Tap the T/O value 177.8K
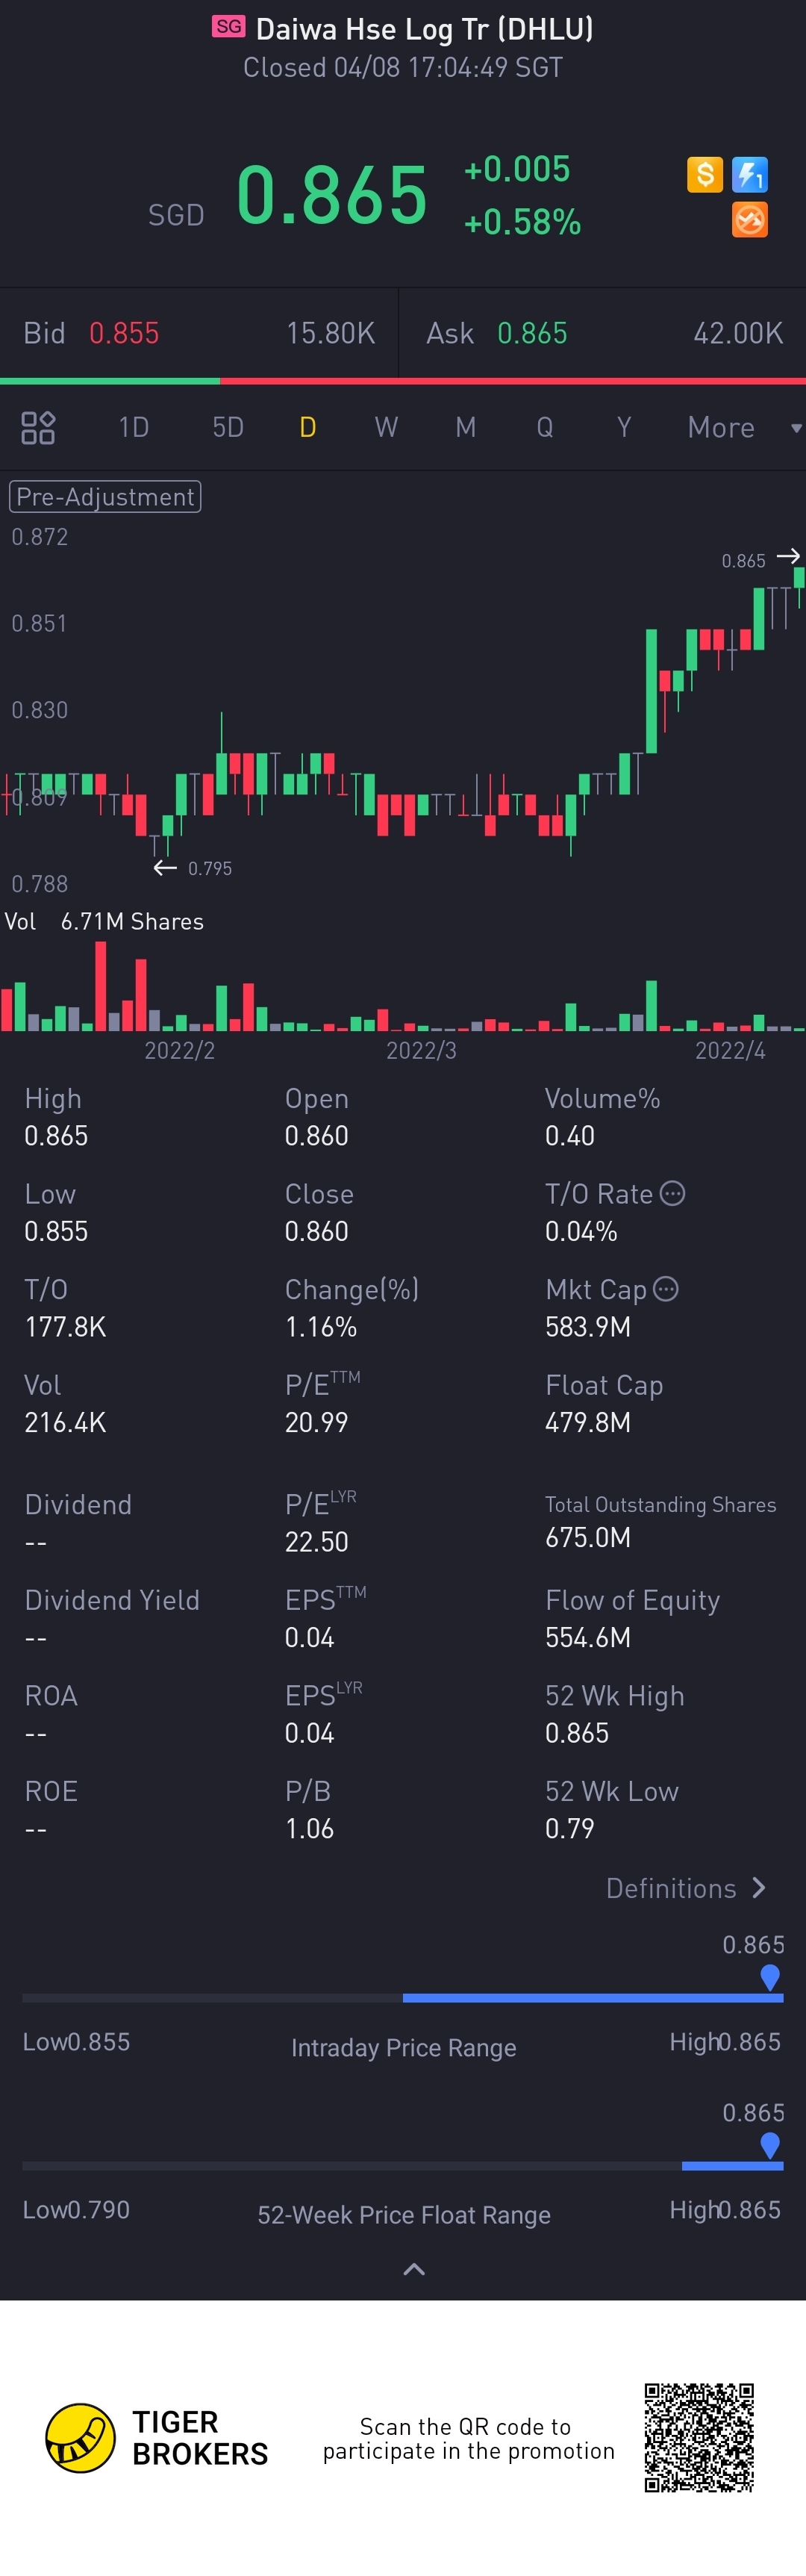The width and height of the screenshot is (806, 2576). 65,1327
